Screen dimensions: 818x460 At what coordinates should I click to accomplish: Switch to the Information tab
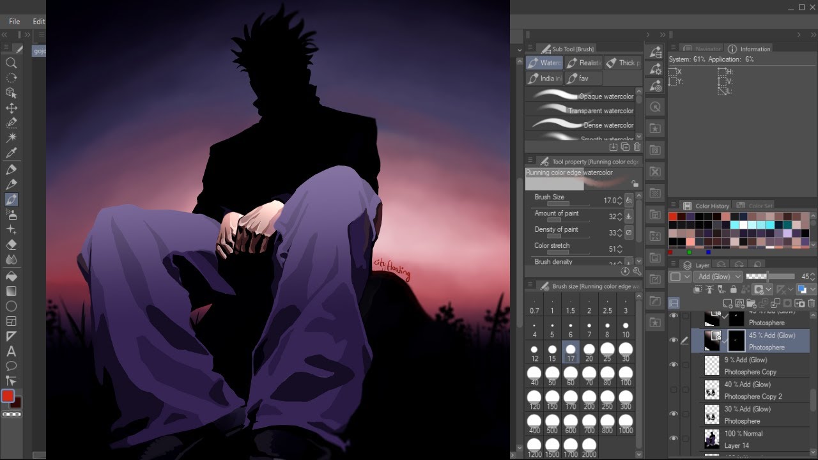tap(749, 49)
